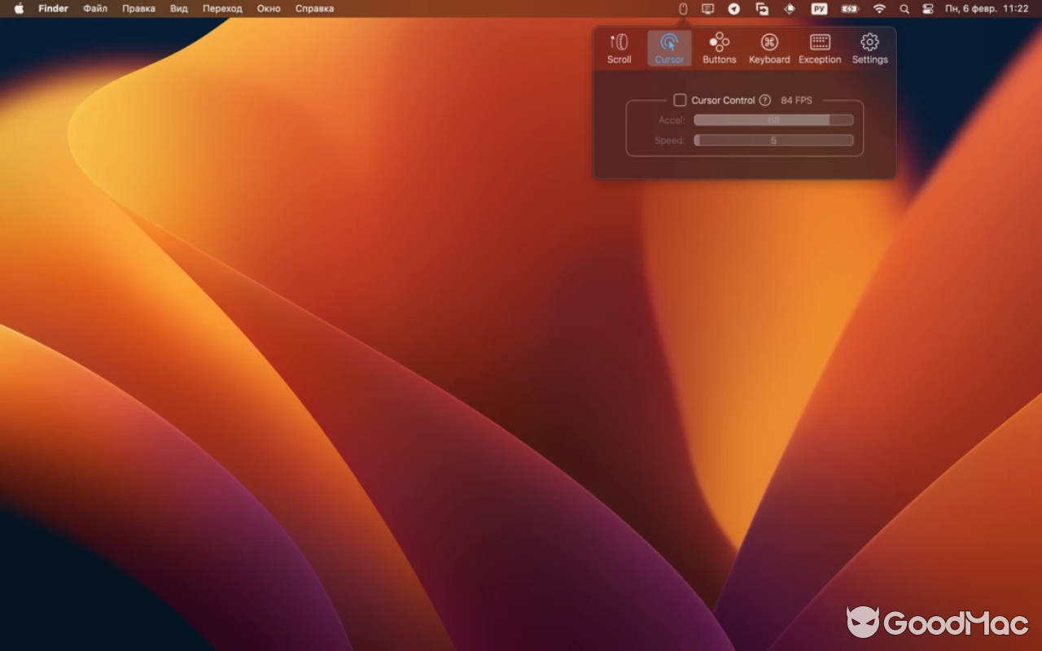Screen dimensions: 1042x651
Task: Open the Переход menu in Finder
Action: (222, 9)
